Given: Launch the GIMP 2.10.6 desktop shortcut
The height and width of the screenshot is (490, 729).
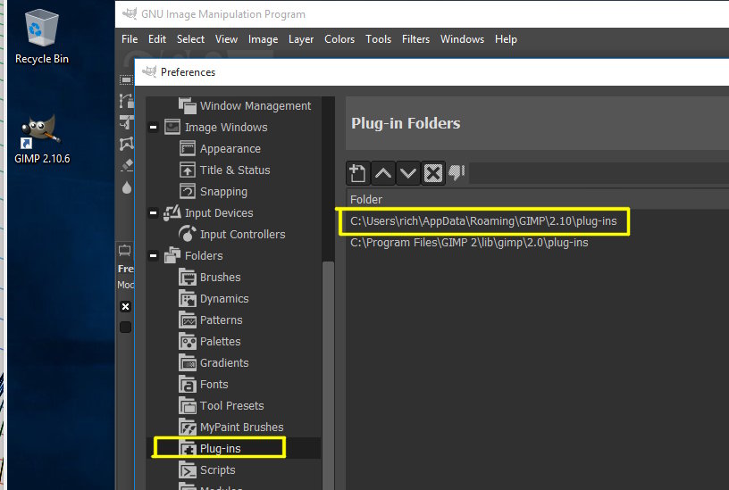Looking at the screenshot, I should tap(41, 139).
